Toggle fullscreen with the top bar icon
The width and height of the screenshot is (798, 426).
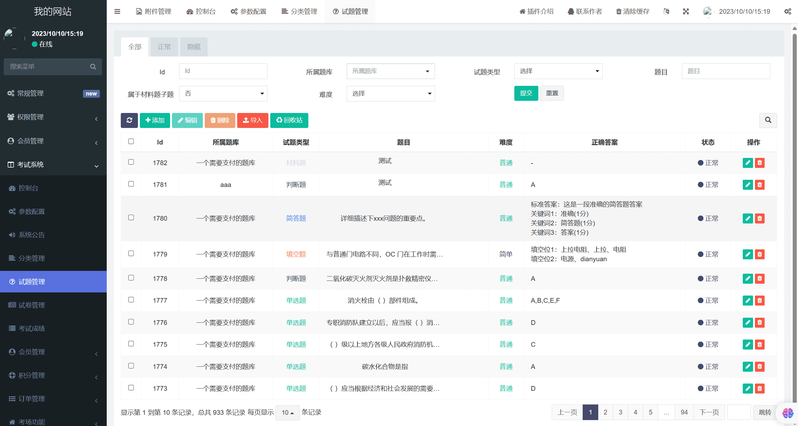686,11
